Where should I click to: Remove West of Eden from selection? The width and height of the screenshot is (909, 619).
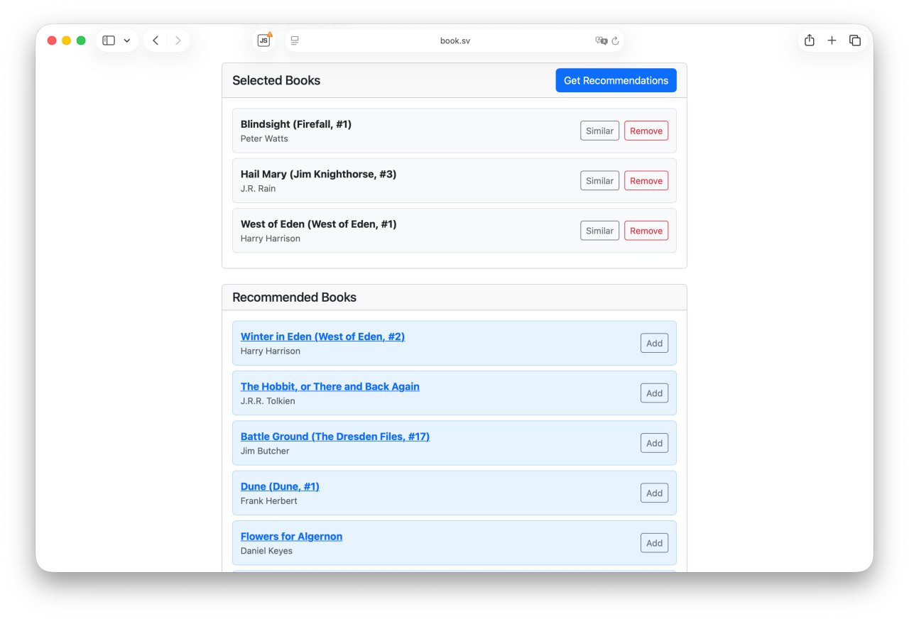pyautogui.click(x=646, y=231)
